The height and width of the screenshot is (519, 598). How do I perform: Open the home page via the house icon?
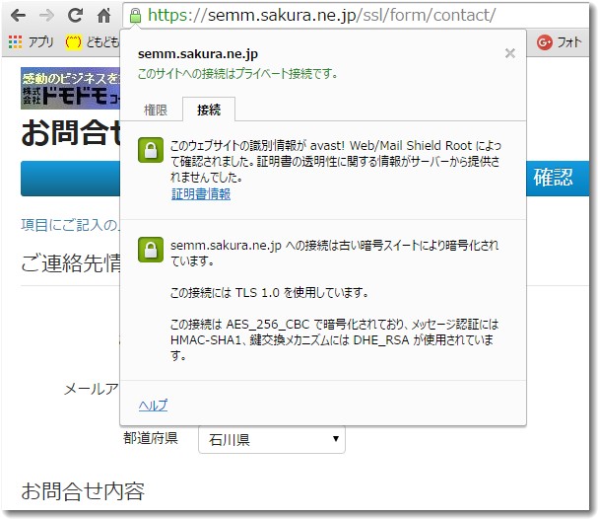(103, 15)
